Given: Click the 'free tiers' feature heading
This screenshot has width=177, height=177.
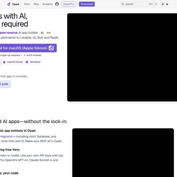Looking at the screenshot, I should [x=13, y=150].
